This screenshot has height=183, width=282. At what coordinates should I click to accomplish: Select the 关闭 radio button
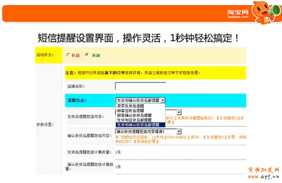coord(87,55)
